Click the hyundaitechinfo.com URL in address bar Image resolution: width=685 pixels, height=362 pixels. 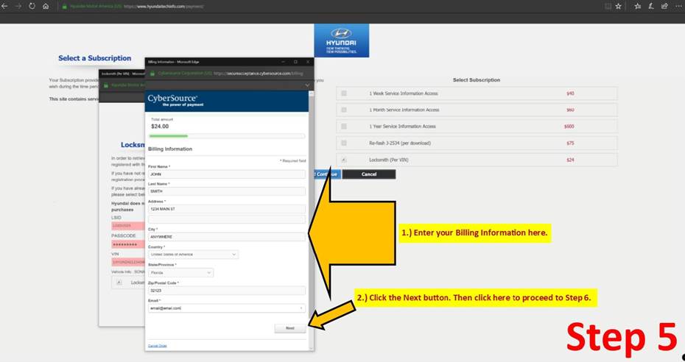pyautogui.click(x=164, y=7)
